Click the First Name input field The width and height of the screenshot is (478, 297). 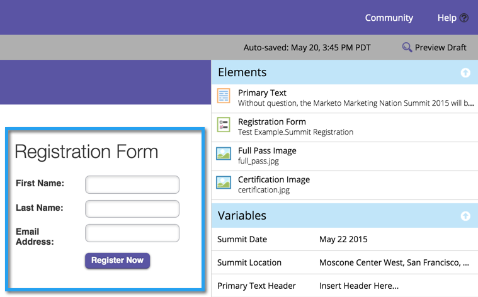click(x=132, y=184)
